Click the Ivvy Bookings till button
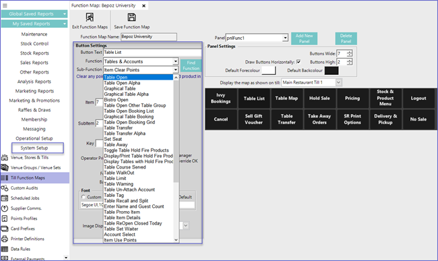The width and height of the screenshot is (438, 261). 221,98
